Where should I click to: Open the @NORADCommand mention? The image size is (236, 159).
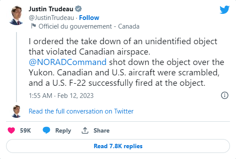(x=68, y=62)
